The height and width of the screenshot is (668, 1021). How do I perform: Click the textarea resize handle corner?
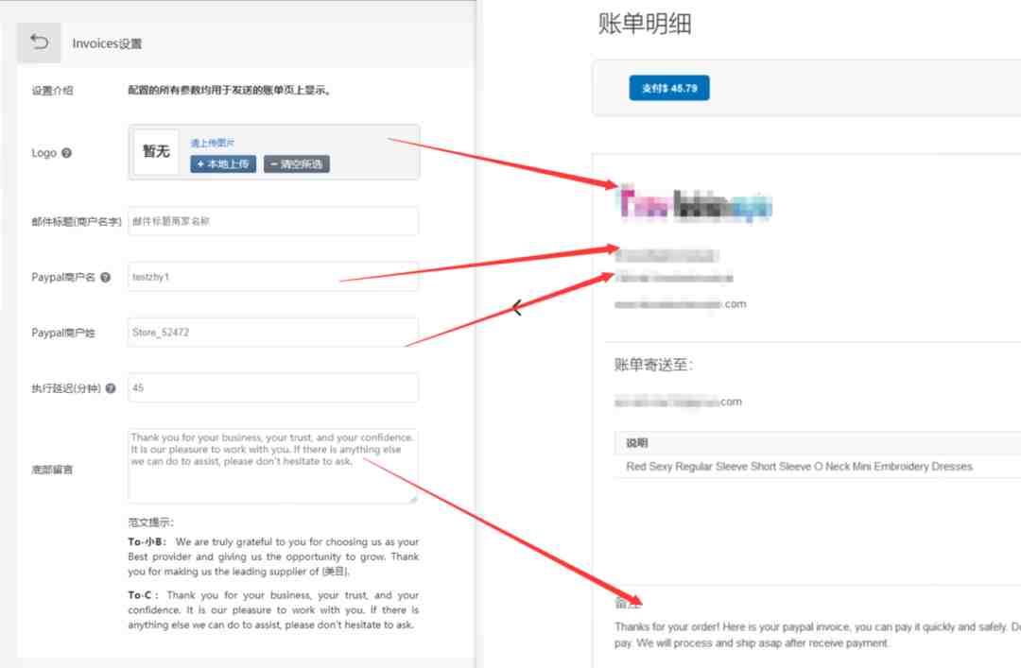click(413, 499)
